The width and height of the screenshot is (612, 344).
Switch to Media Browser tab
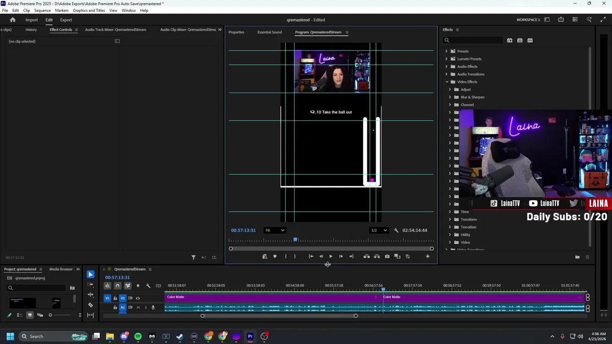61,269
